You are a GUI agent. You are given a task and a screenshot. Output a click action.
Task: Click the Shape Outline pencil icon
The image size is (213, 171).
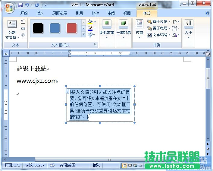point(90,28)
